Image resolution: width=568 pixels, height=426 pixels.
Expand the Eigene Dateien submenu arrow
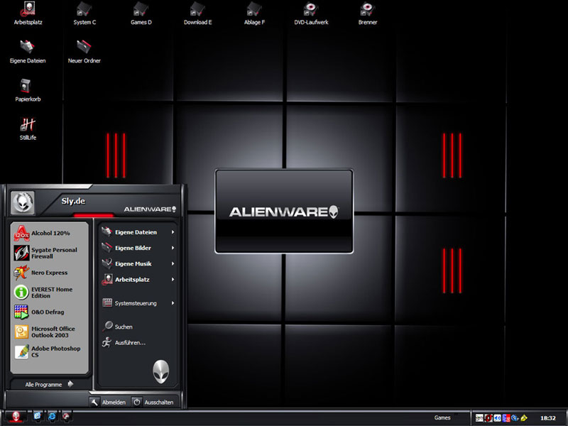[173, 232]
